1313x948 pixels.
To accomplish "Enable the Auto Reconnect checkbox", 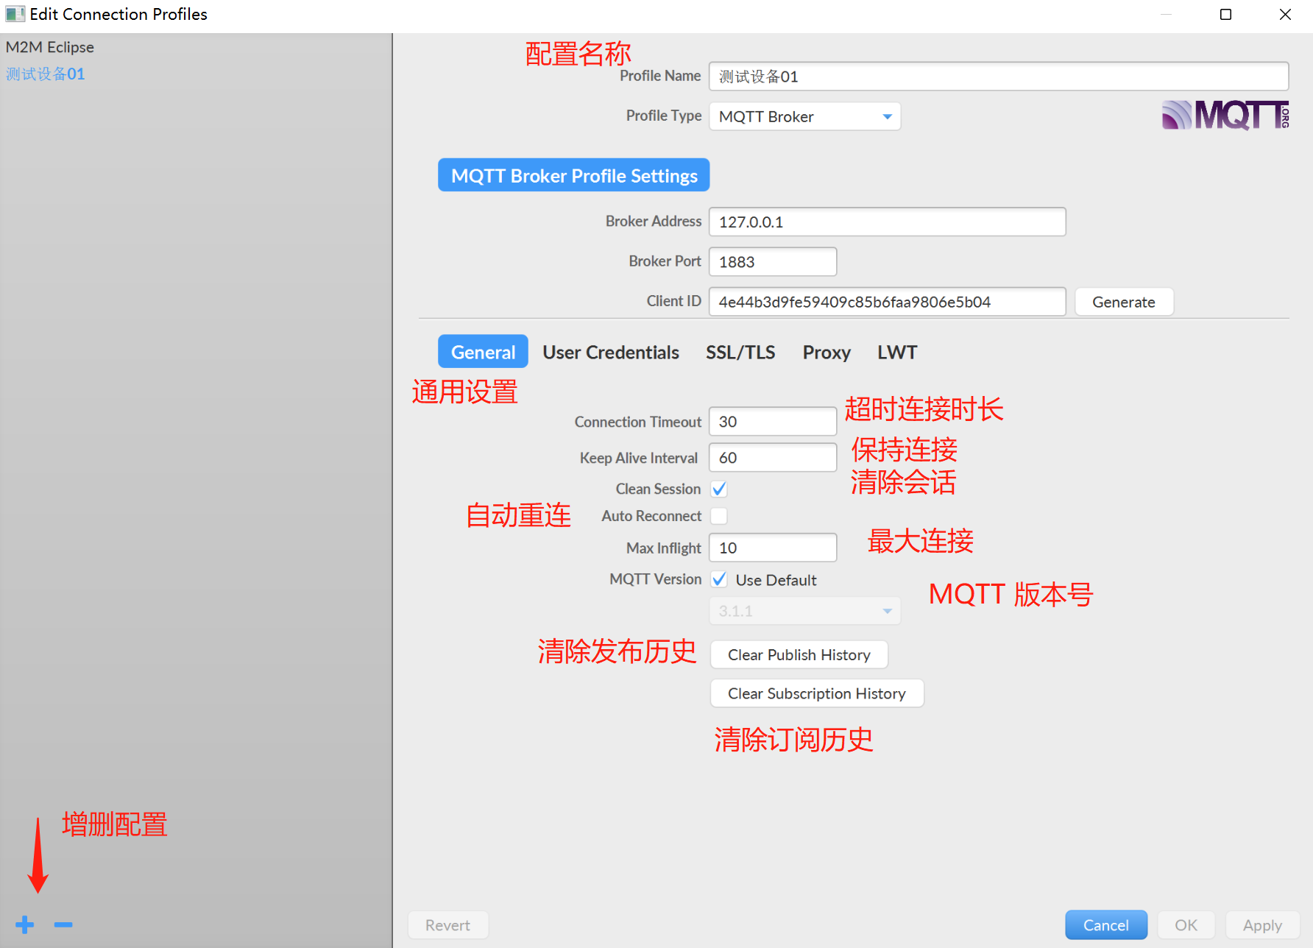I will (x=719, y=516).
